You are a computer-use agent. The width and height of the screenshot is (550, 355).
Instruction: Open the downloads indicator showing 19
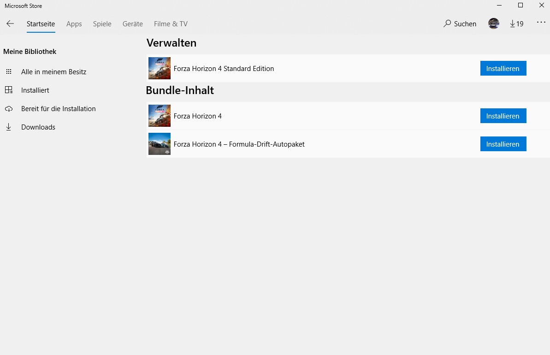pyautogui.click(x=517, y=24)
